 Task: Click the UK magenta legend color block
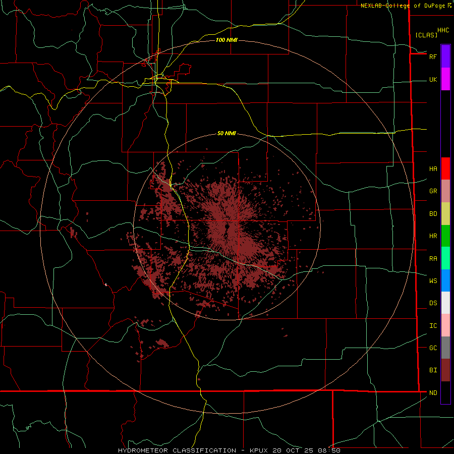(x=445, y=79)
